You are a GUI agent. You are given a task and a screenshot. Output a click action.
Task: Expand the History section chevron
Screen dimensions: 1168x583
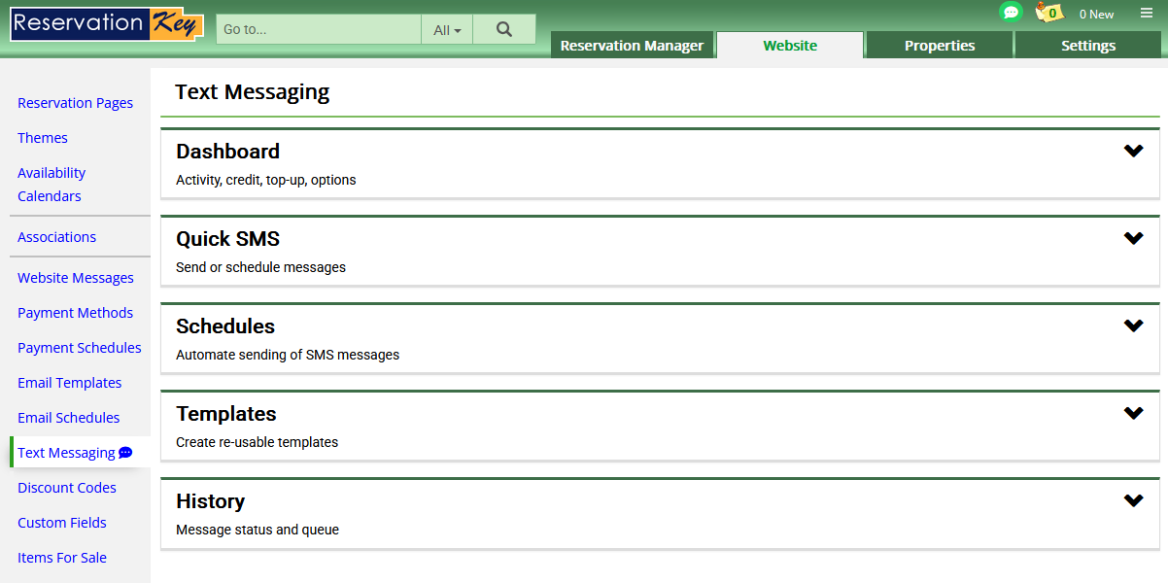click(1133, 500)
